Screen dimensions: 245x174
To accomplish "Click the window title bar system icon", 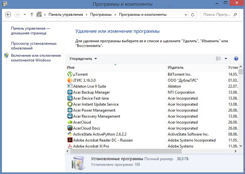I will 5,4.
